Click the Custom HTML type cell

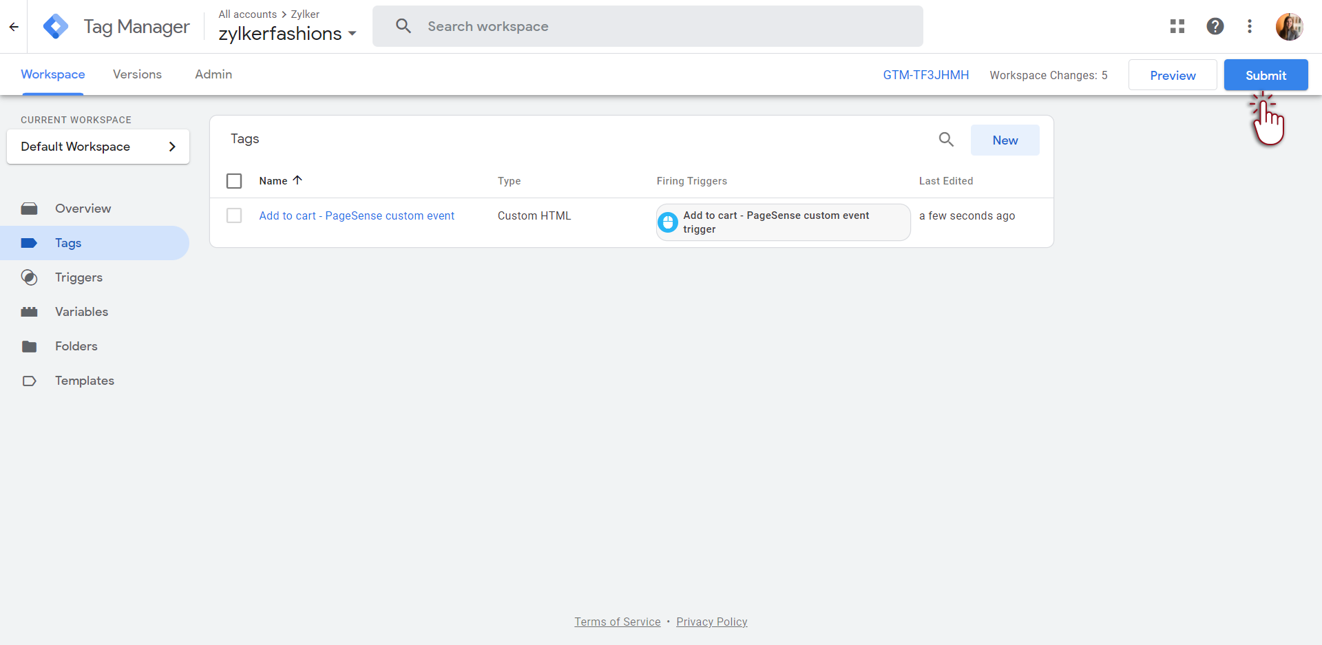pyautogui.click(x=534, y=215)
